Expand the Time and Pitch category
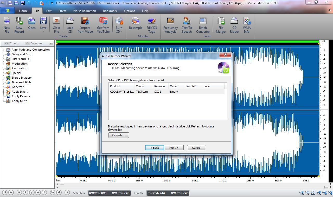The image size is (333, 197). pyautogui.click(x=4, y=82)
